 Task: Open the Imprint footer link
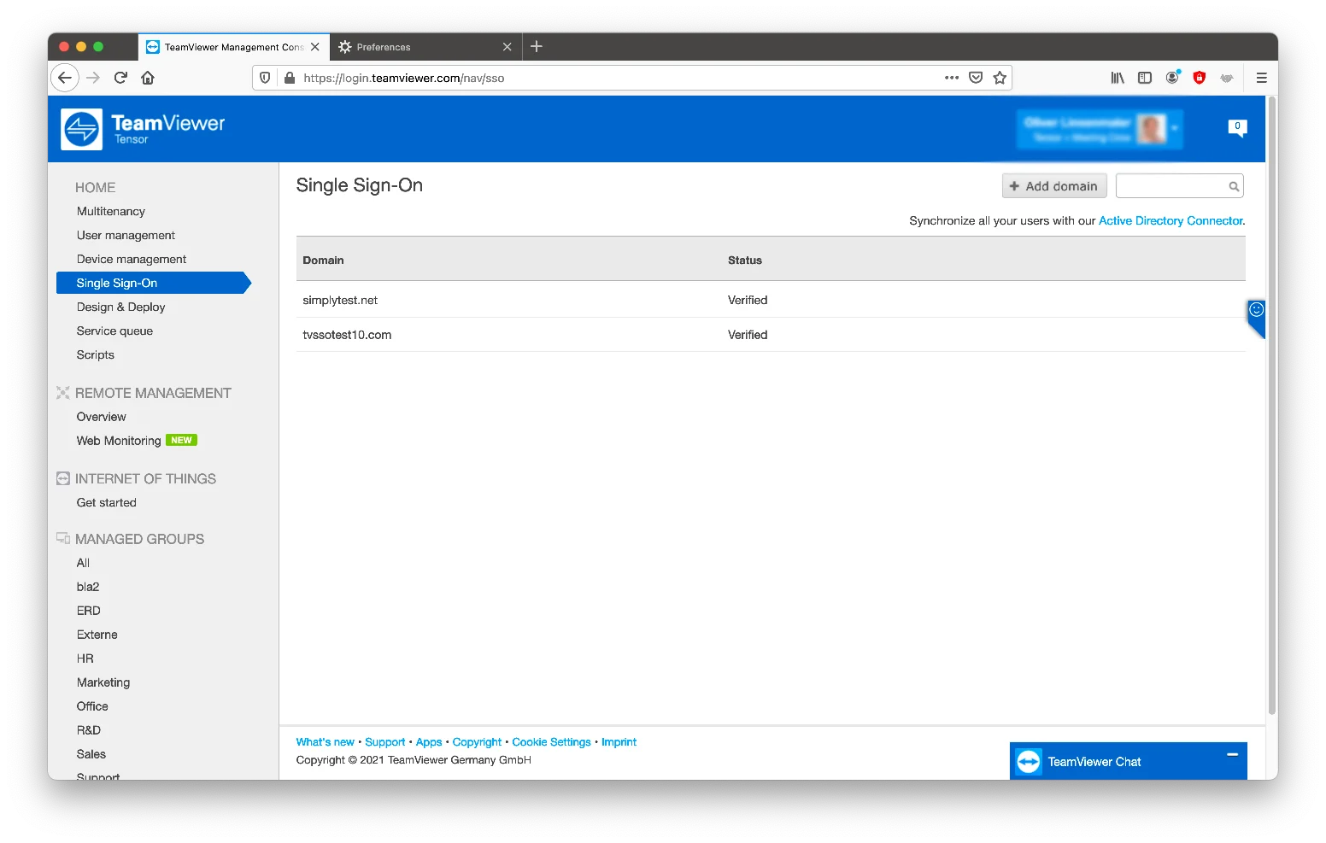click(x=619, y=742)
